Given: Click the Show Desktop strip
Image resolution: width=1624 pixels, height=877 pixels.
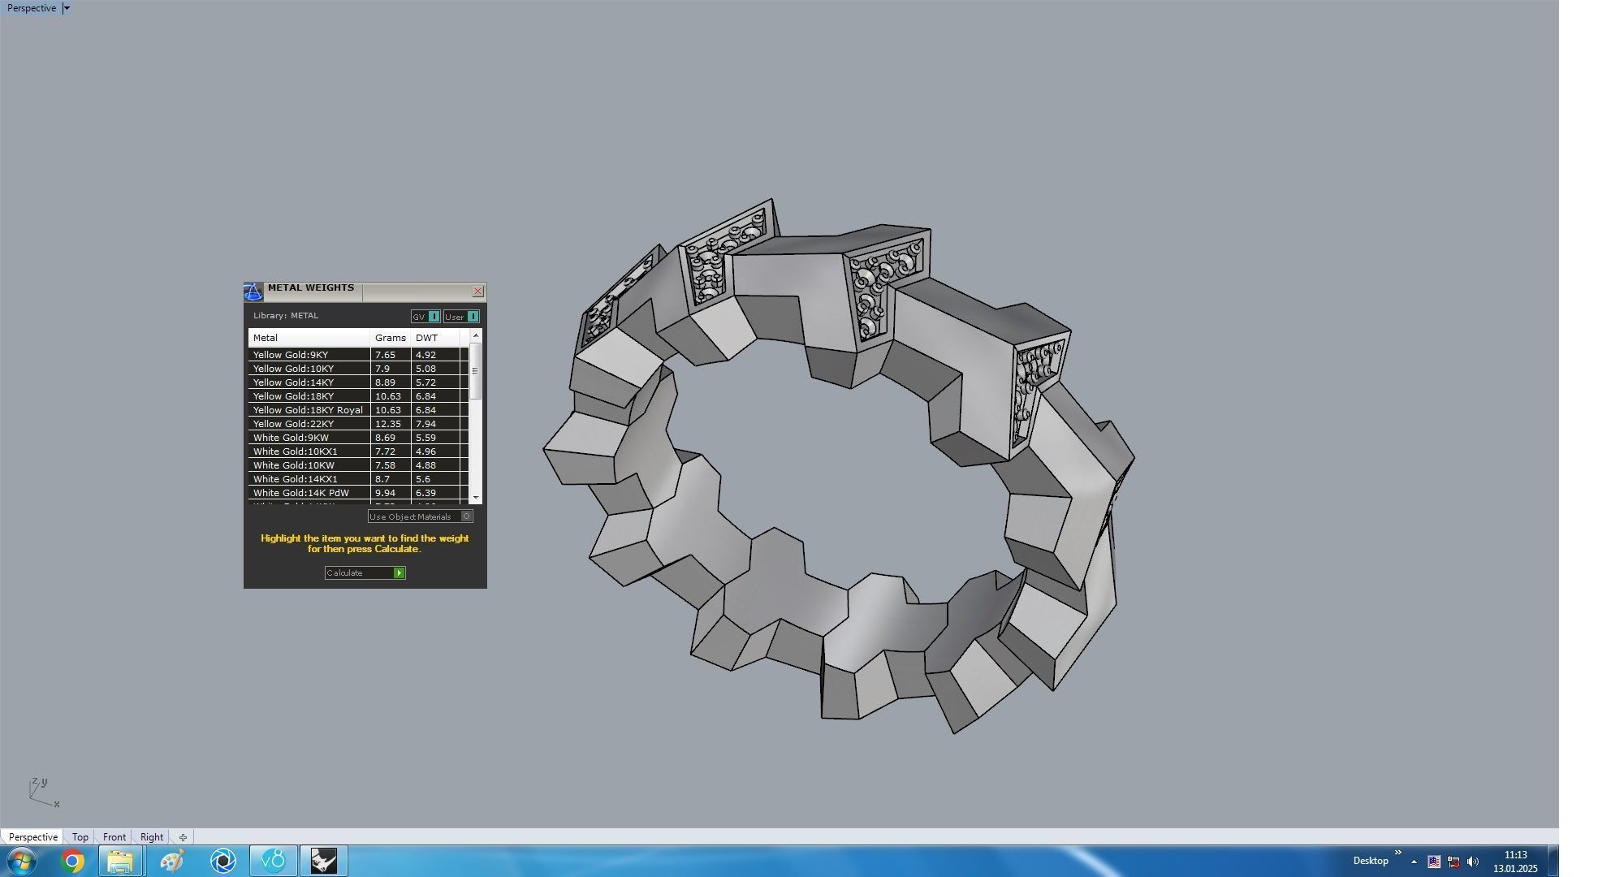Looking at the screenshot, I should tap(1553, 861).
